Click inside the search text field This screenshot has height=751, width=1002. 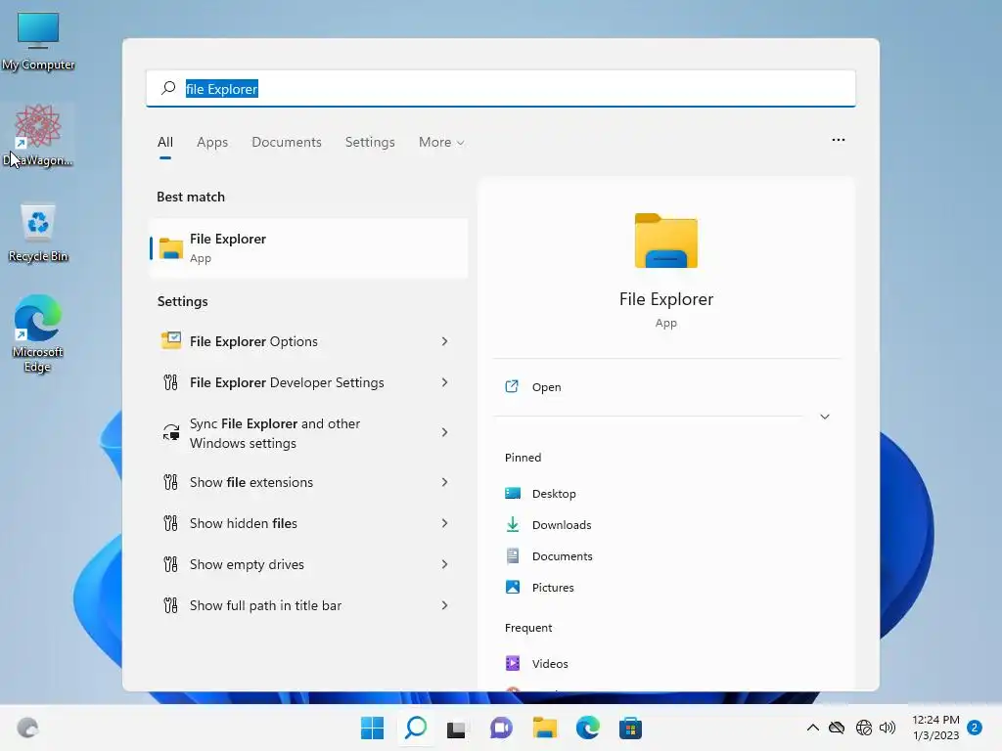[501, 88]
